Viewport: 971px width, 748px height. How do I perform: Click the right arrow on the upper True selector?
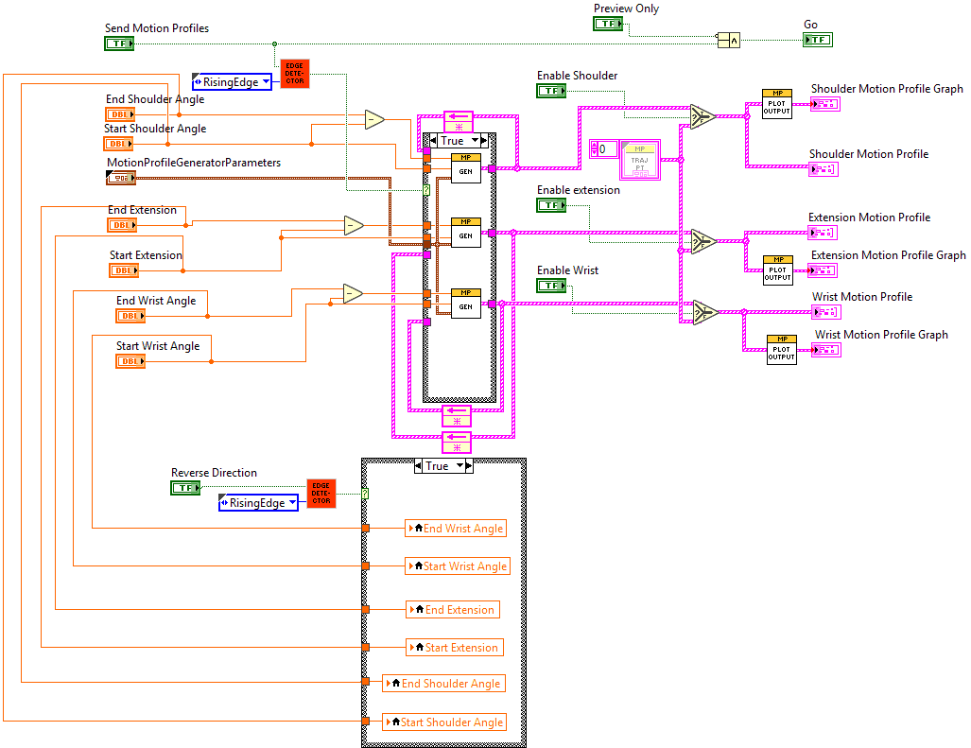point(484,138)
